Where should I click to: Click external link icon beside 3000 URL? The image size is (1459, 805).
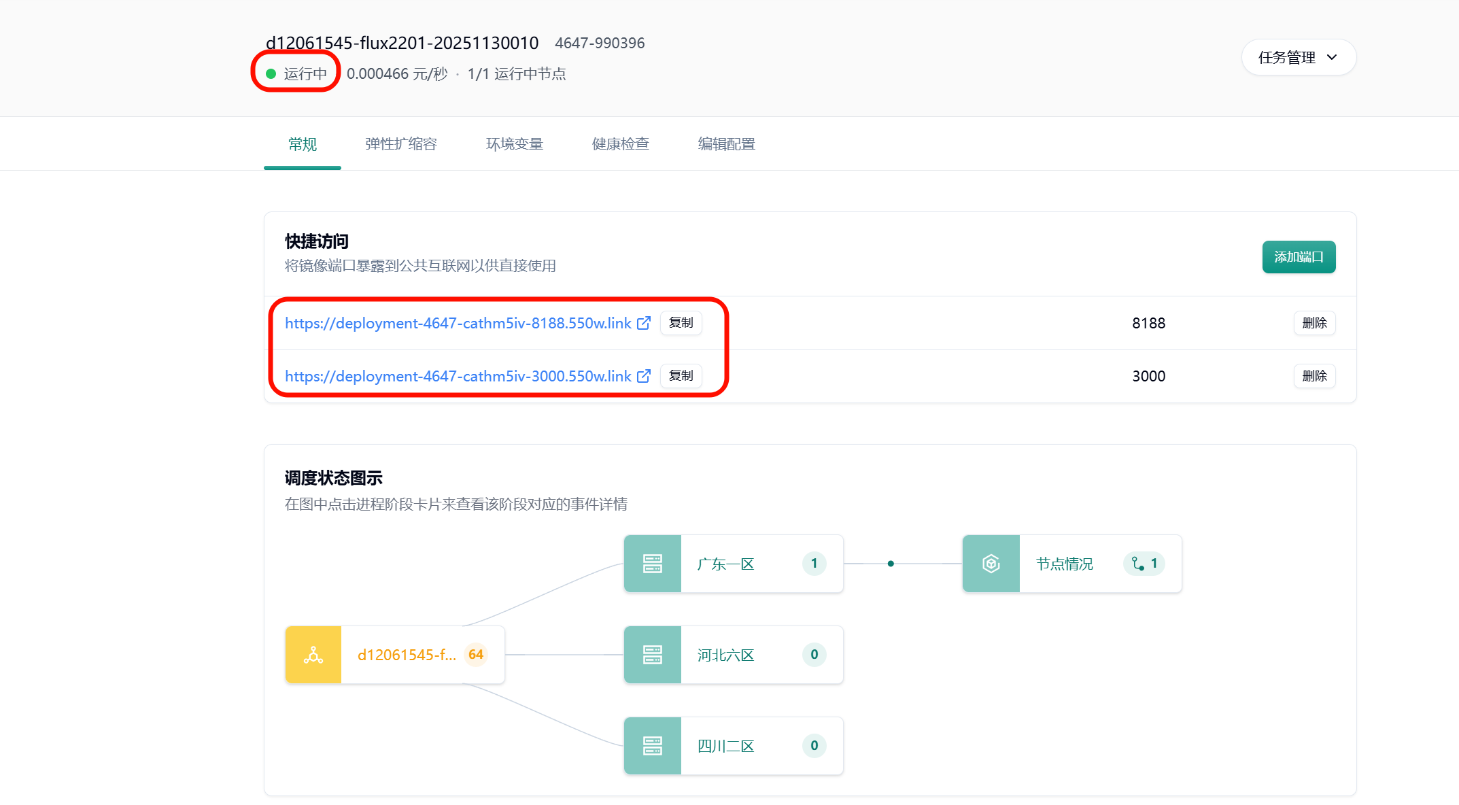click(x=643, y=376)
